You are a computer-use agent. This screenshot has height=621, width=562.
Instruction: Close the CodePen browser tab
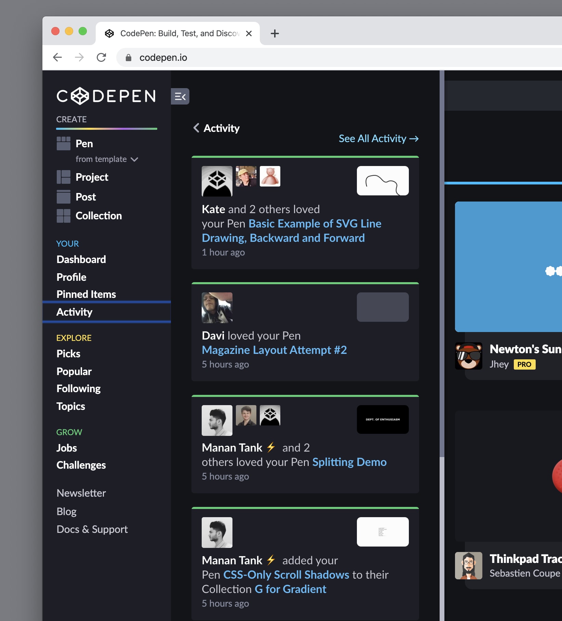click(x=249, y=33)
